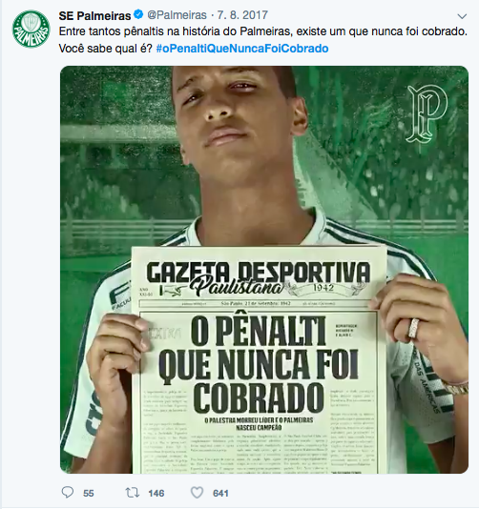479x509 pixels.
Task: Click the Palmeiras profile avatar
Action: pyautogui.click(x=31, y=29)
